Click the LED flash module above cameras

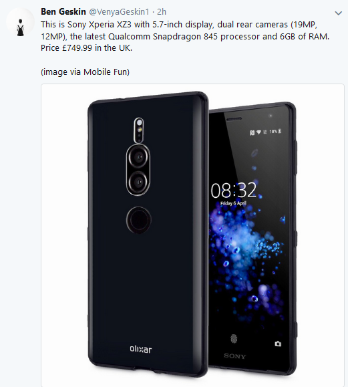click(139, 130)
